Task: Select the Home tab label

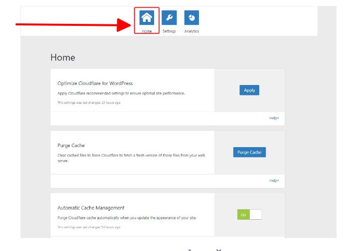Action: [147, 31]
